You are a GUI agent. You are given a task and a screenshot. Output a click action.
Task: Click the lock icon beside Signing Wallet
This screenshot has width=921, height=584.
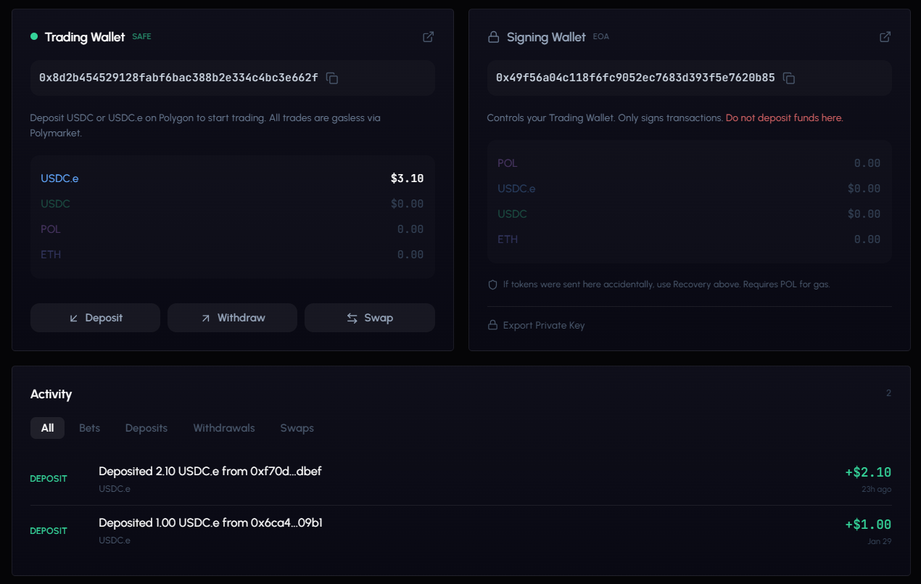pos(492,37)
